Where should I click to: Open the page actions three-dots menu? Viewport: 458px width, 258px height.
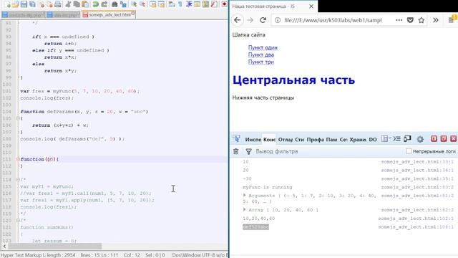(x=399, y=20)
